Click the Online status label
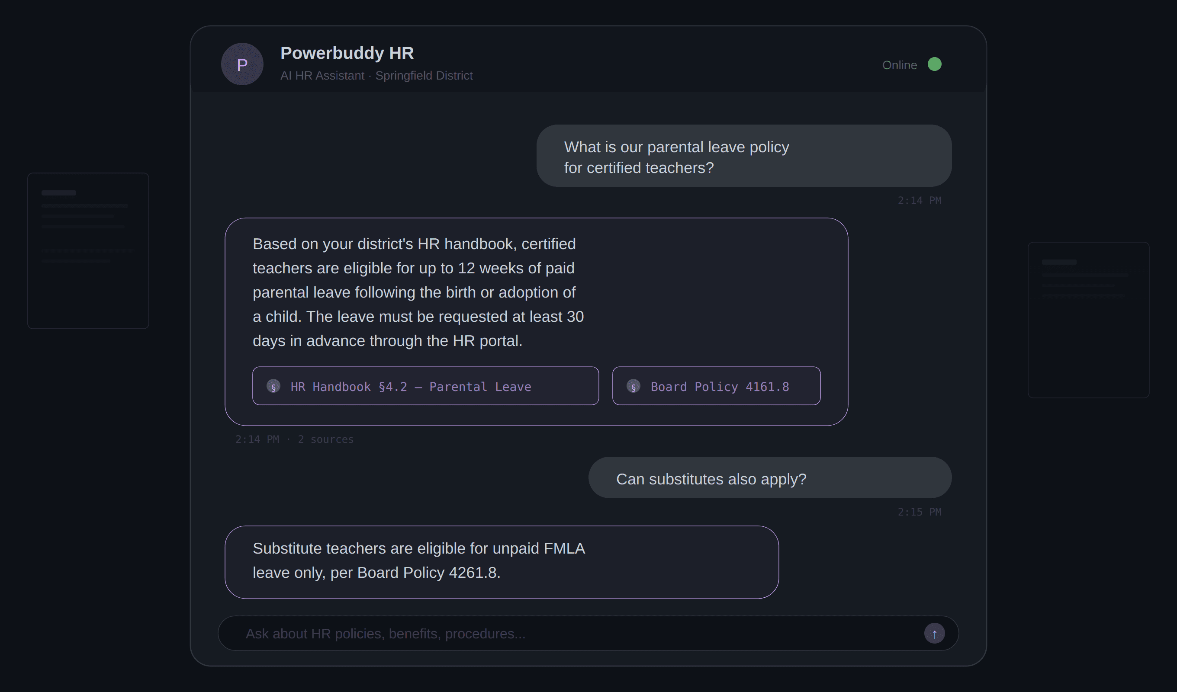This screenshot has height=692, width=1177. point(899,65)
